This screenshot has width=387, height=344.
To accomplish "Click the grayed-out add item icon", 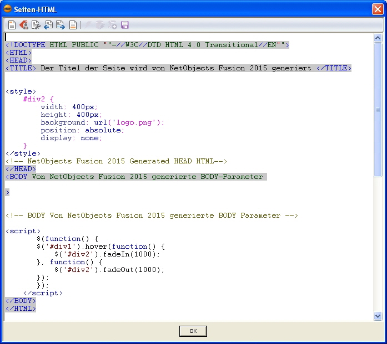I will 113,25.
